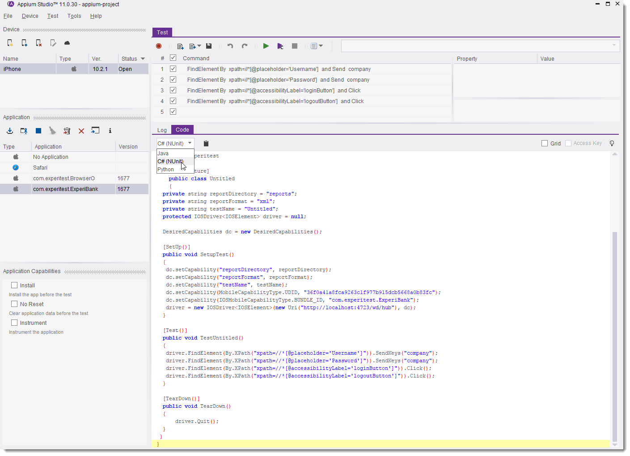
Task: Click the application info icon
Action: (110, 131)
